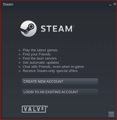Image resolution: width=117 pixels, height=120 pixels.
Task: Click the Get automatic updates text
Action: pos(41,63)
